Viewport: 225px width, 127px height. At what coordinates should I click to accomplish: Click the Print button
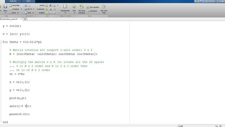click(x=13, y=13)
